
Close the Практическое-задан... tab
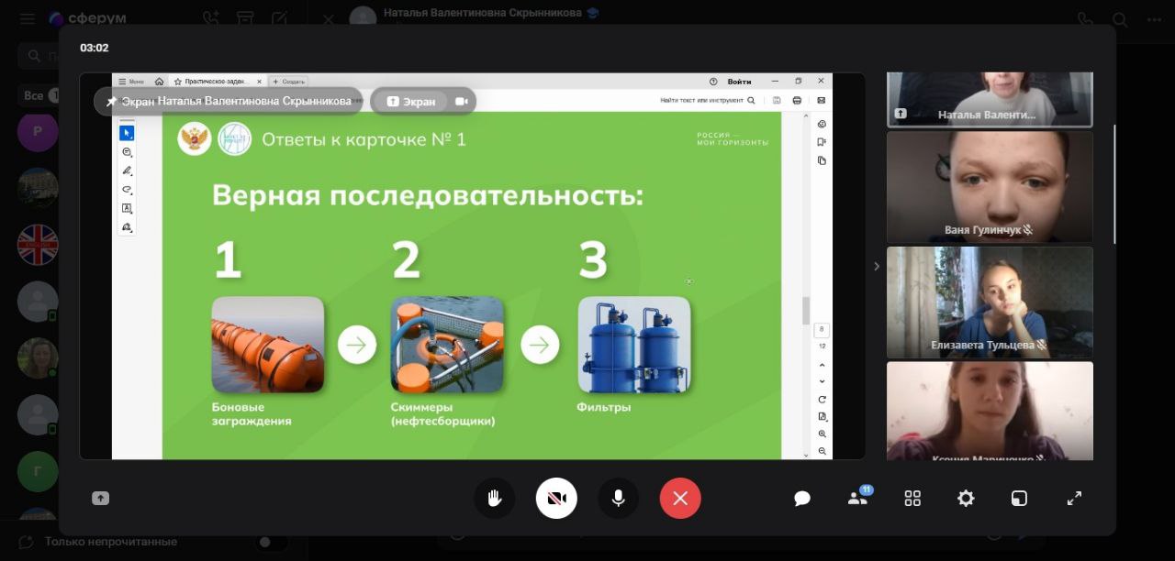pos(260,82)
